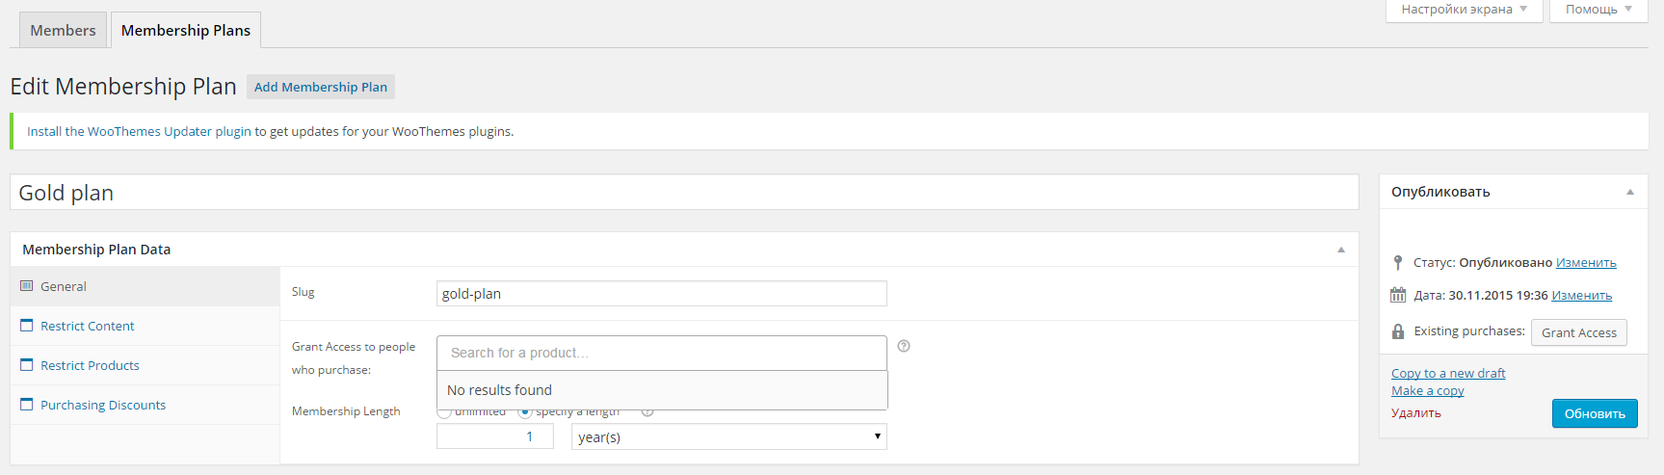Click the Copy to a new draft link
Image resolution: width=1664 pixels, height=475 pixels.
click(1448, 373)
